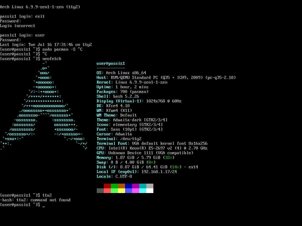
Task: Click the green '14%' disk usage value
Action: 176,167
